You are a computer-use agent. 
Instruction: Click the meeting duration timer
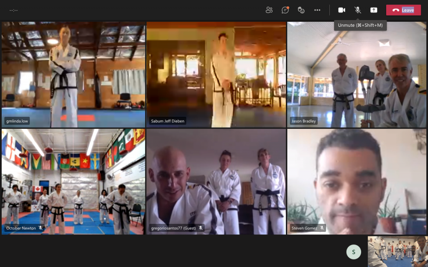(x=13, y=10)
